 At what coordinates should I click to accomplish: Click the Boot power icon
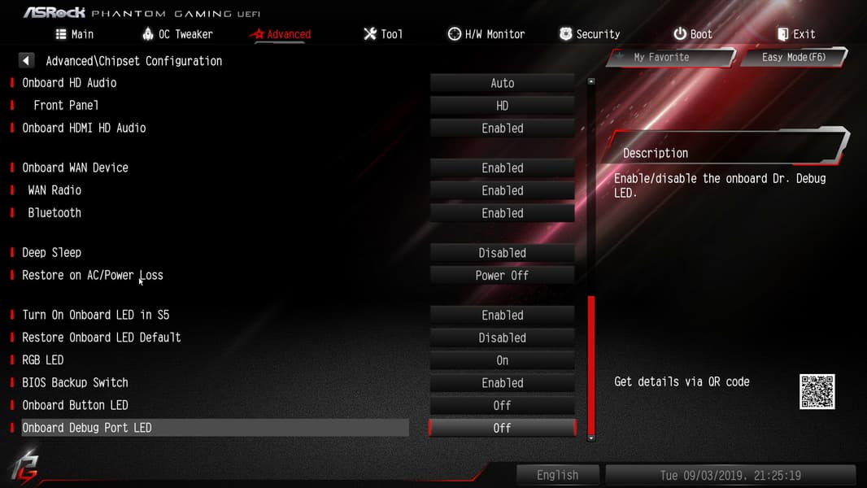click(x=680, y=33)
